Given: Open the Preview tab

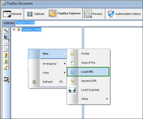Looking at the screenshot, I should (x=94, y=14).
